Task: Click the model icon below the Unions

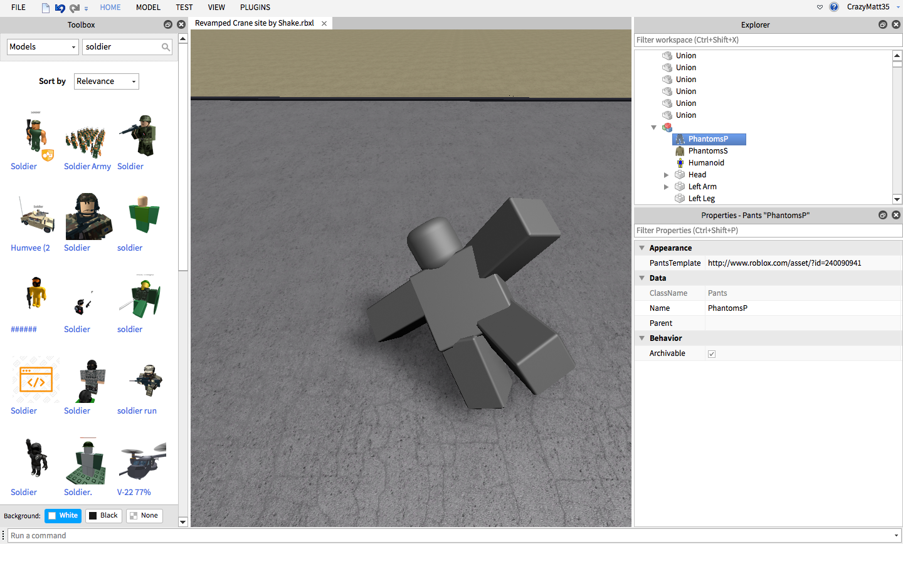Action: pos(667,127)
